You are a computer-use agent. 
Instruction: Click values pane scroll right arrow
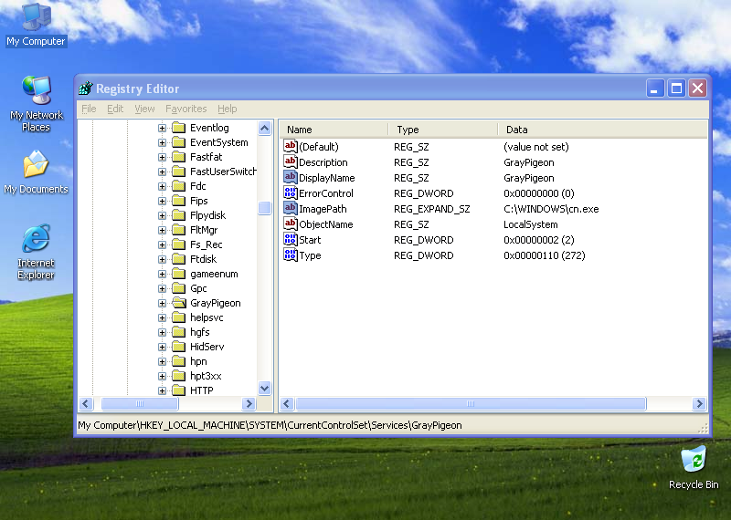[699, 403]
